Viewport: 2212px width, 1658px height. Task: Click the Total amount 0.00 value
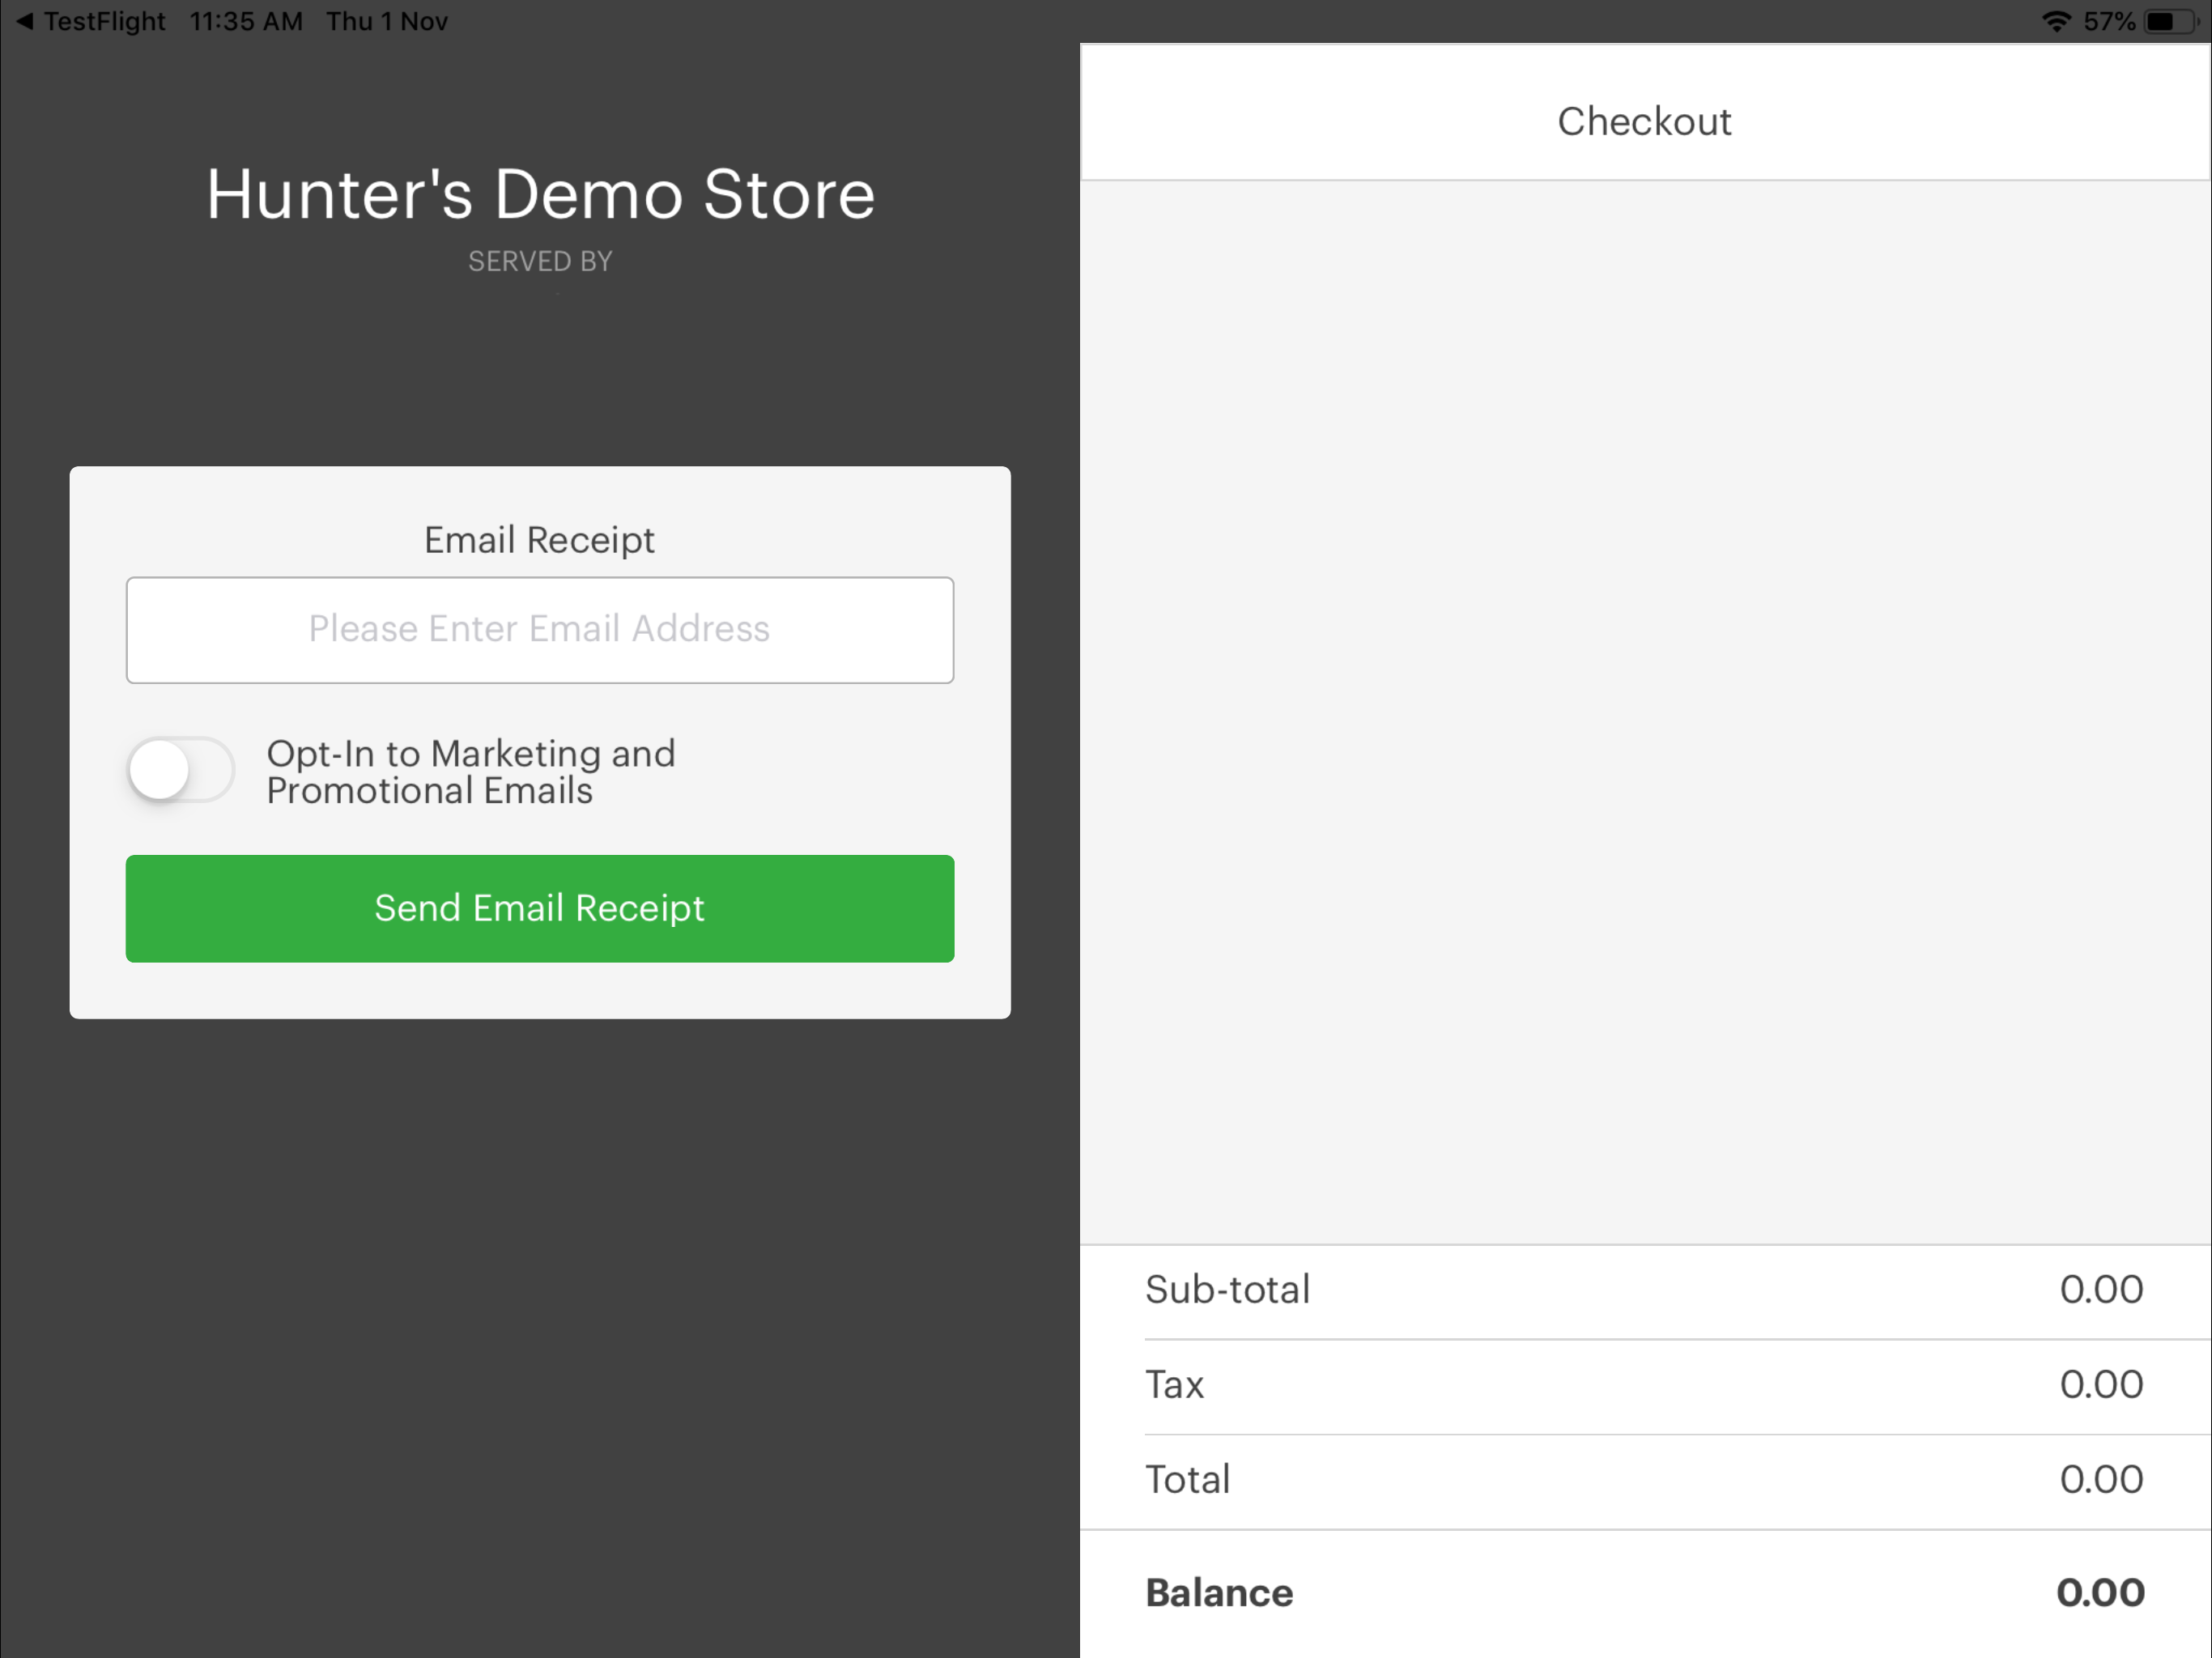2100,1480
